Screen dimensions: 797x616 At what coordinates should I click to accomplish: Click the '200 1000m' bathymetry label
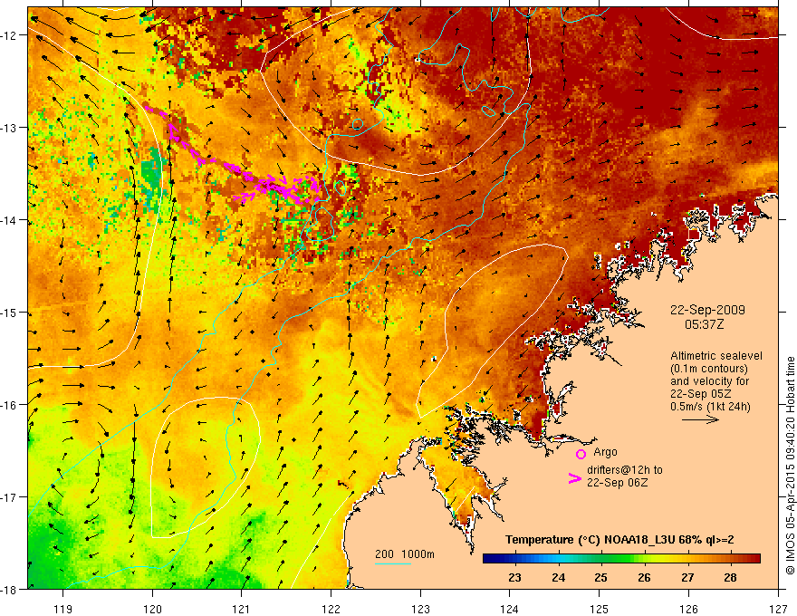405,554
